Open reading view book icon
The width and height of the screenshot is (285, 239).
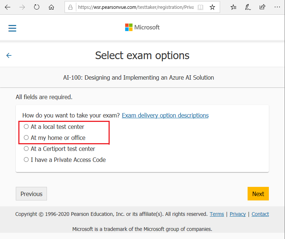[x=200, y=7]
